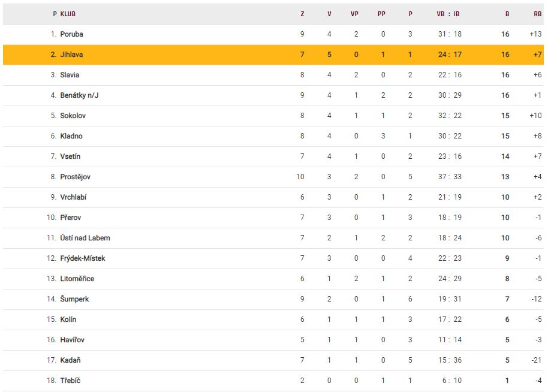The height and width of the screenshot is (392, 548).
Task: Click the Přerov club name
Action: pos(71,218)
